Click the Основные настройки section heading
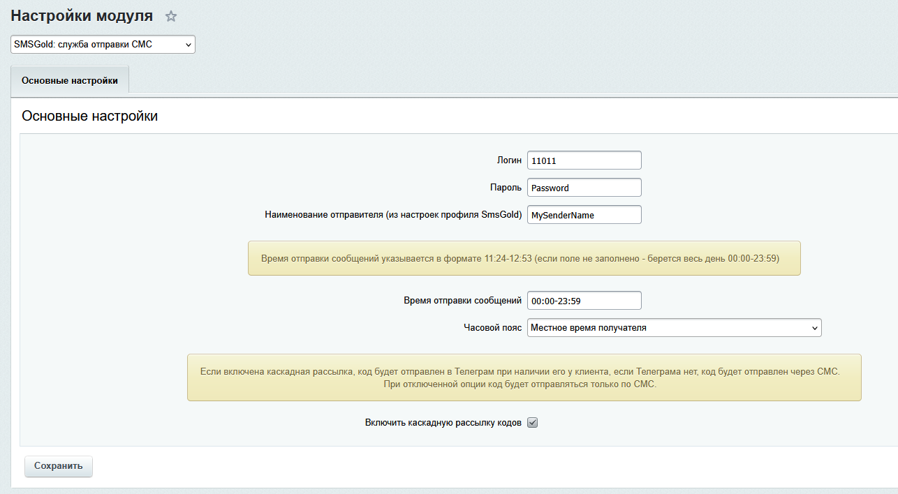This screenshot has width=898, height=494. click(x=89, y=116)
